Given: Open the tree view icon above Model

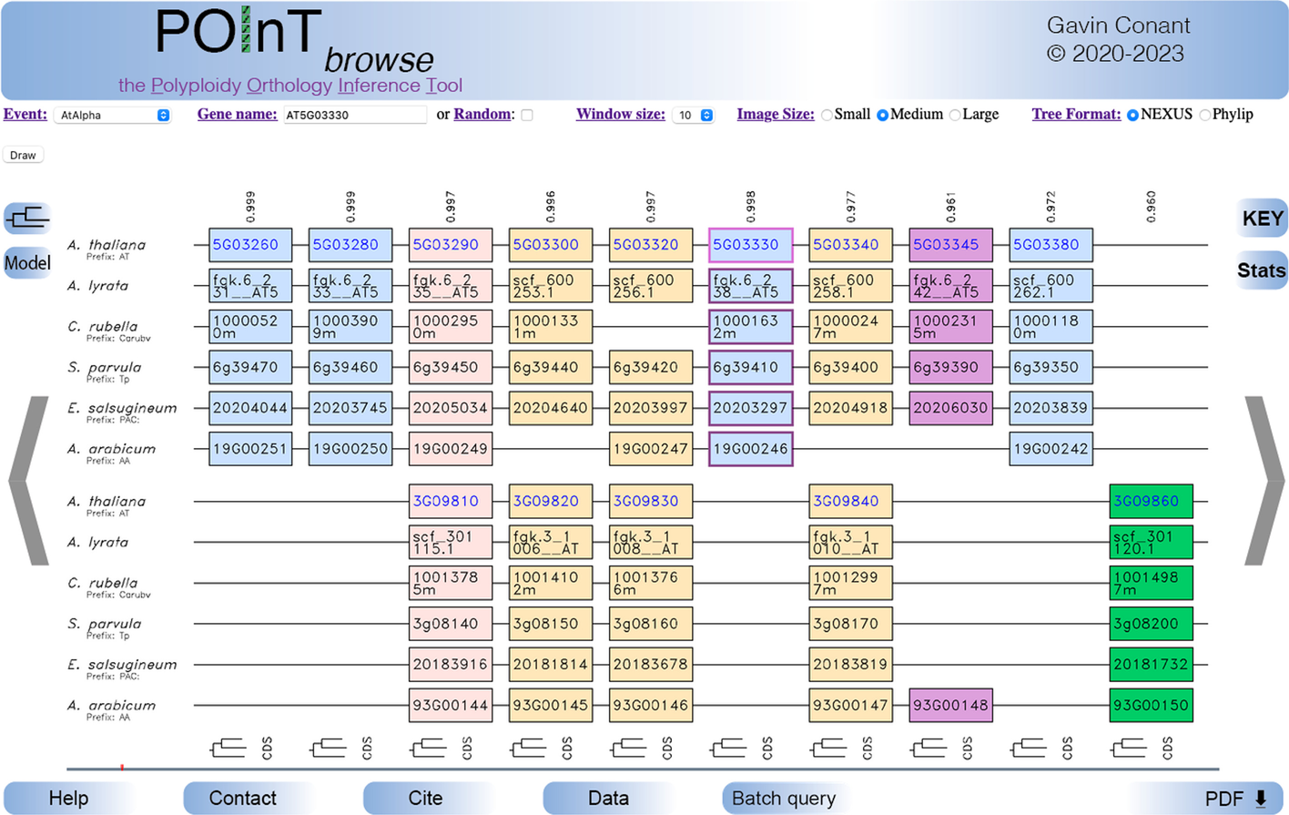Looking at the screenshot, I should [27, 218].
